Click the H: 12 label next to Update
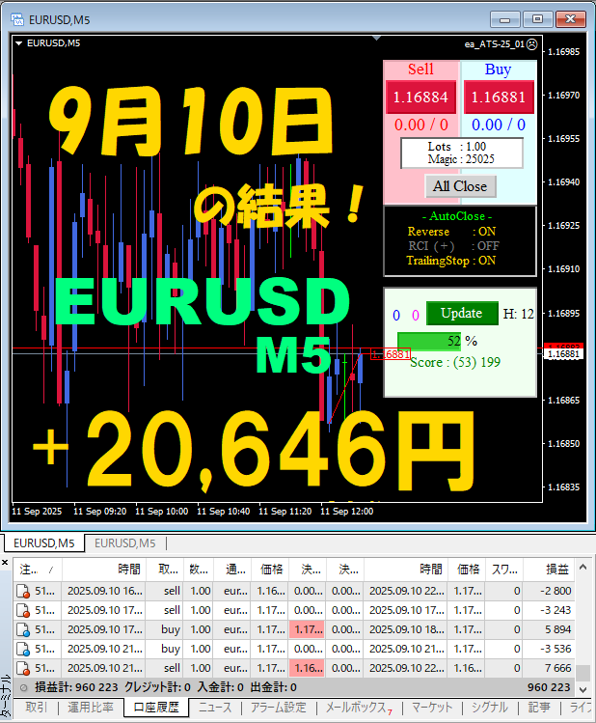 click(x=518, y=314)
